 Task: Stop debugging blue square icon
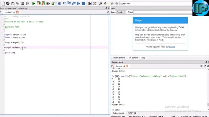(x=84, y=4)
